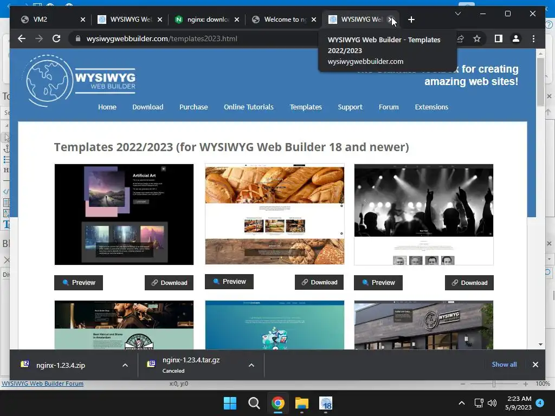Close the downloads bar
This screenshot has width=555, height=416.
click(535, 365)
